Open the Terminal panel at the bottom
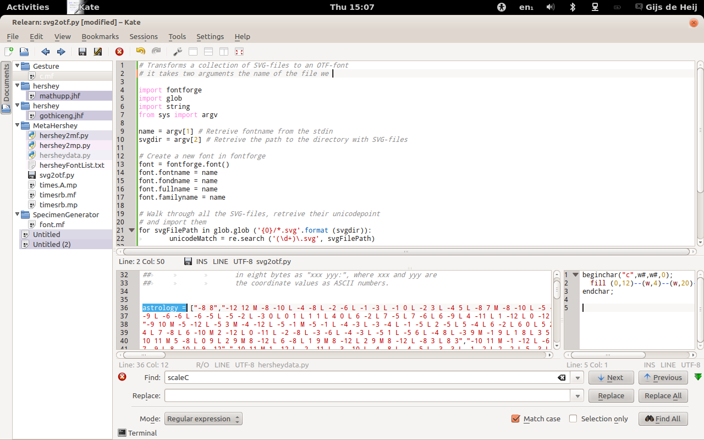704x440 pixels. (137, 433)
